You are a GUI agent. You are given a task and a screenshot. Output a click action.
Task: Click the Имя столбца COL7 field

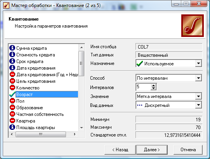(x=169, y=47)
